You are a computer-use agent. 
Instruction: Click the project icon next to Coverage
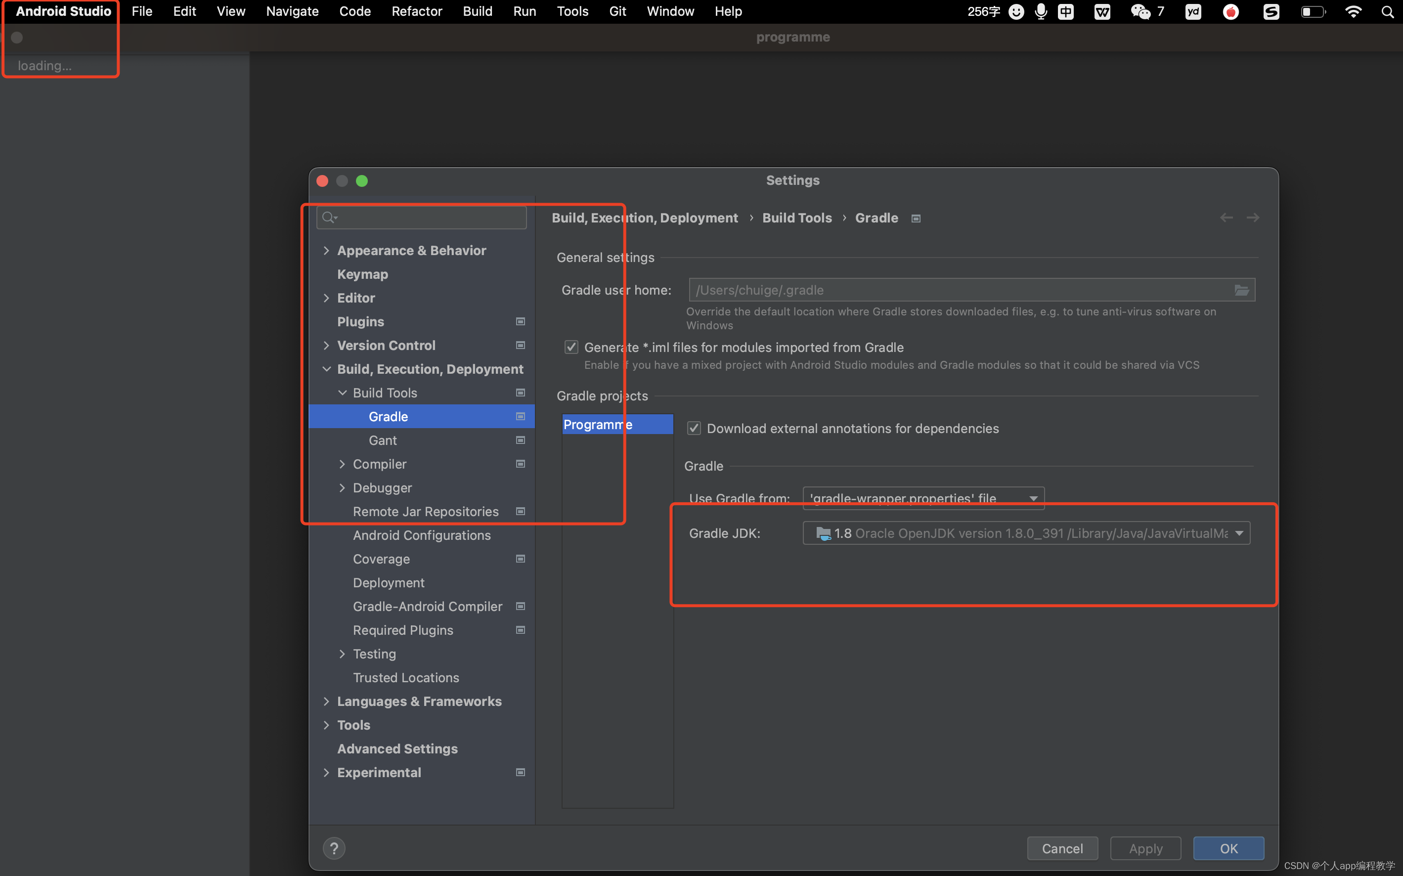(x=520, y=559)
